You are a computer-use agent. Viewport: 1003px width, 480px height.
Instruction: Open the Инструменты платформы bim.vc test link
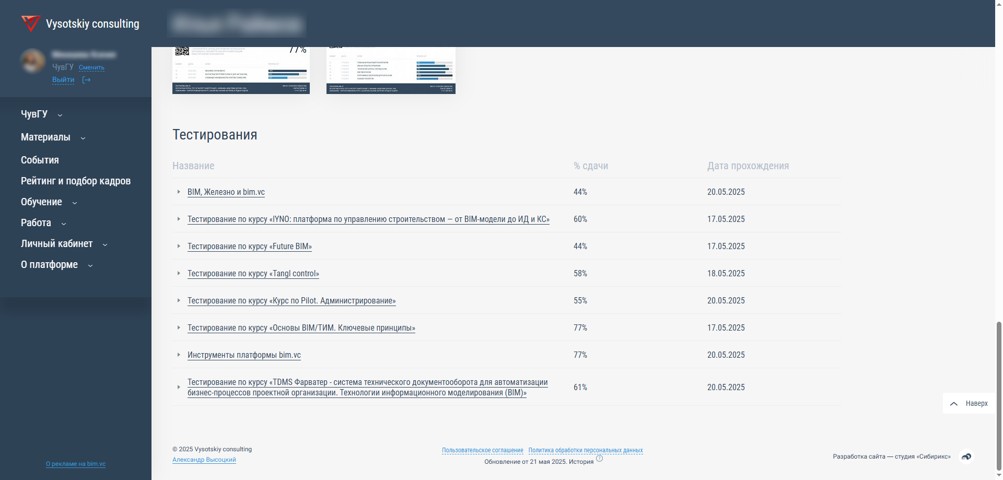click(x=244, y=355)
